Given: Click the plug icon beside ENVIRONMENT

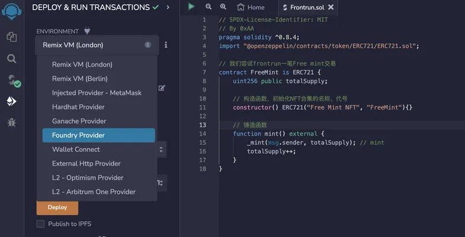Looking at the screenshot, I should [x=87, y=31].
